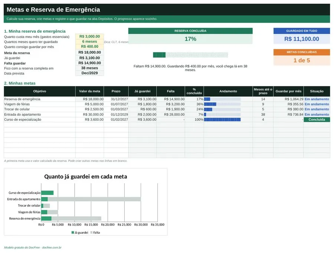Screen dimensions: 334x253
Task: Select the R$ 1,064.29 monthly saving cell
Action: coord(288,99)
